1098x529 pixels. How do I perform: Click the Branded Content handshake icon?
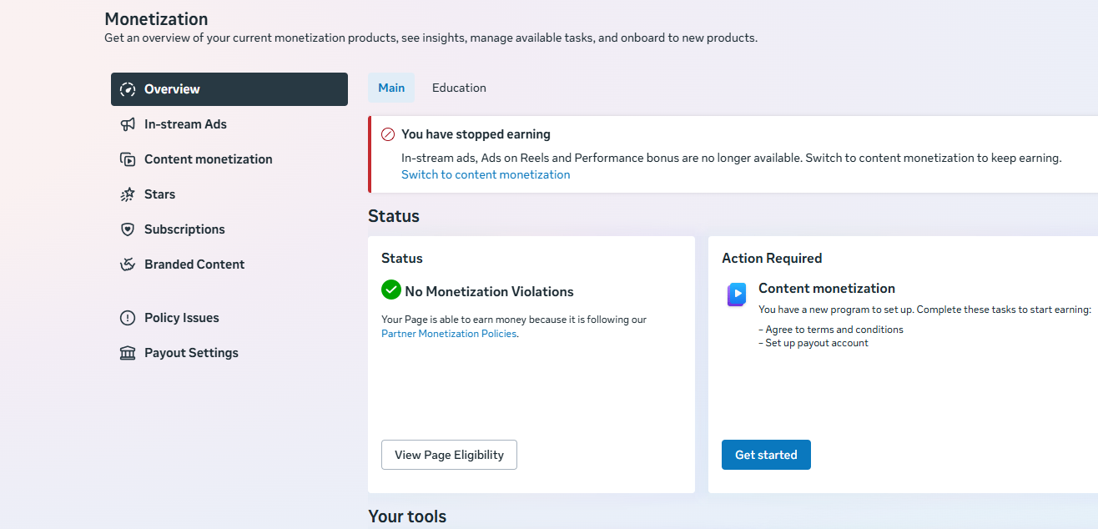coord(128,264)
